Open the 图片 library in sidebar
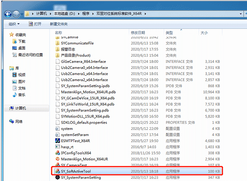 pyautogui.click(x=21, y=81)
